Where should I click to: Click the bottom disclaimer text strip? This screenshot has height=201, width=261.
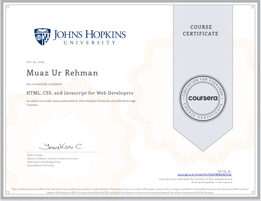click(130, 190)
